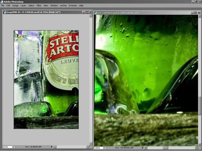Expand Doc info arrow in left window

(x=52, y=147)
